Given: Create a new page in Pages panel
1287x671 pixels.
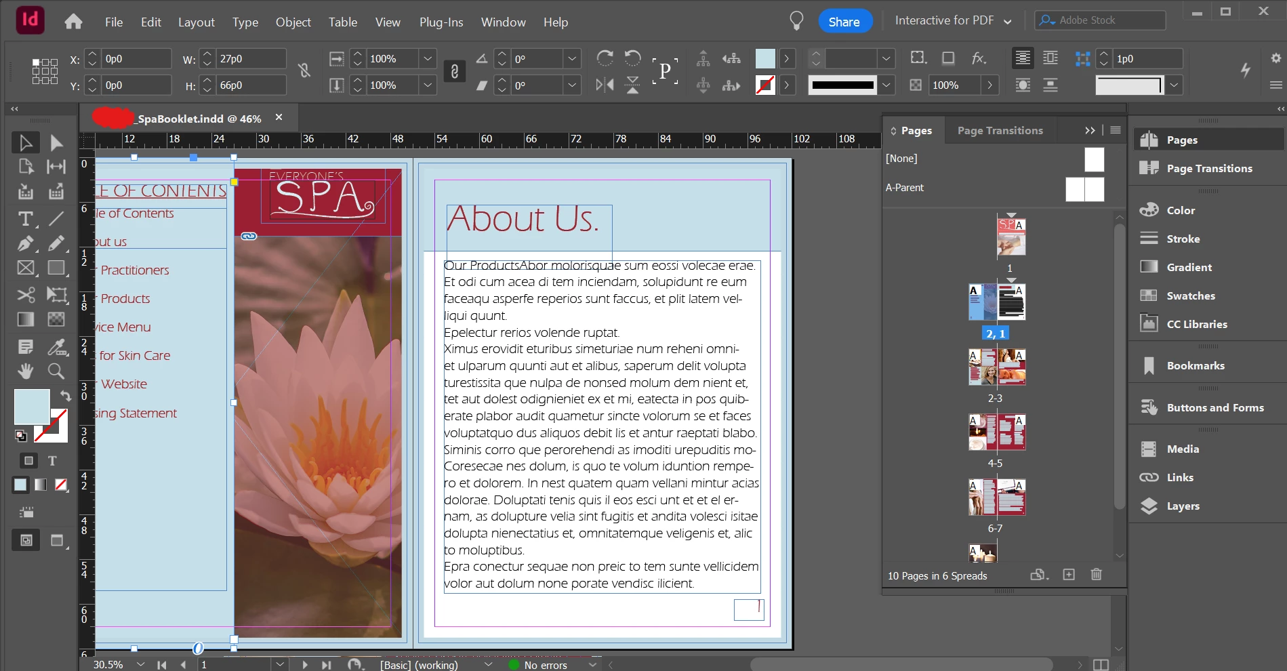Looking at the screenshot, I should pos(1069,575).
